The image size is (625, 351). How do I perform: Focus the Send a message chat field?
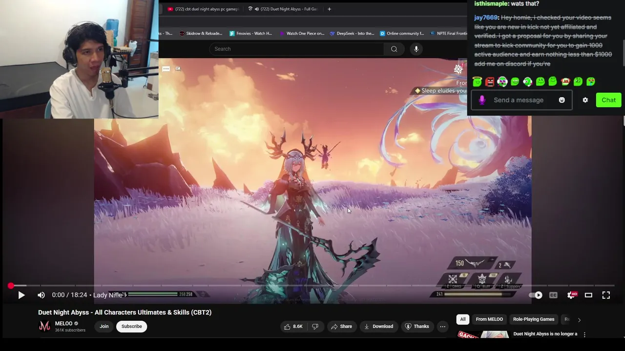pyautogui.click(x=521, y=100)
